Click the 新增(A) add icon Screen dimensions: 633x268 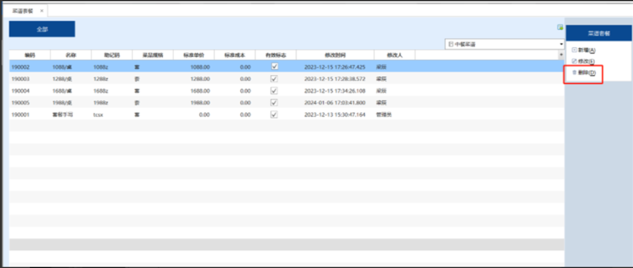click(574, 50)
